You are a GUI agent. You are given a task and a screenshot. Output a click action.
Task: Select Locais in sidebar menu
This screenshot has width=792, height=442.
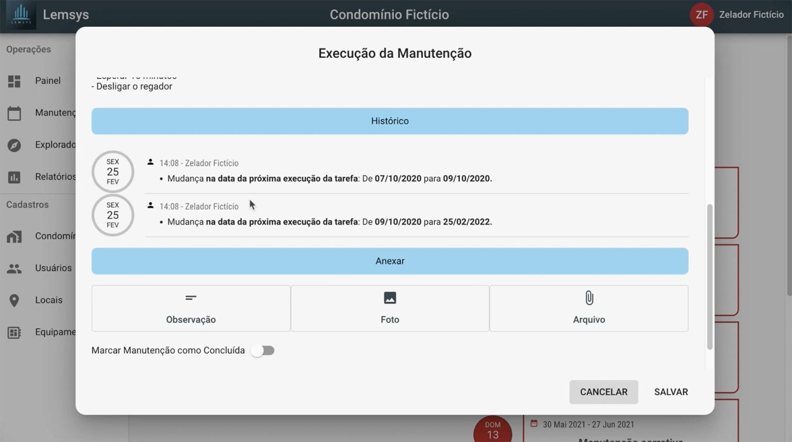click(48, 300)
